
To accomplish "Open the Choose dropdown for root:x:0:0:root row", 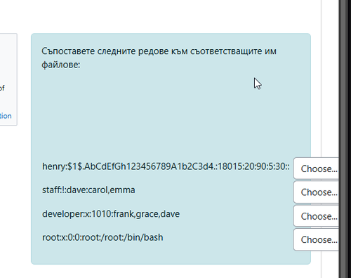I will click(316, 239).
